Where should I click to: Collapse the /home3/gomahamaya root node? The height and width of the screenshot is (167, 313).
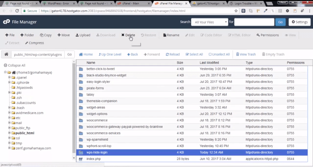click(6, 72)
